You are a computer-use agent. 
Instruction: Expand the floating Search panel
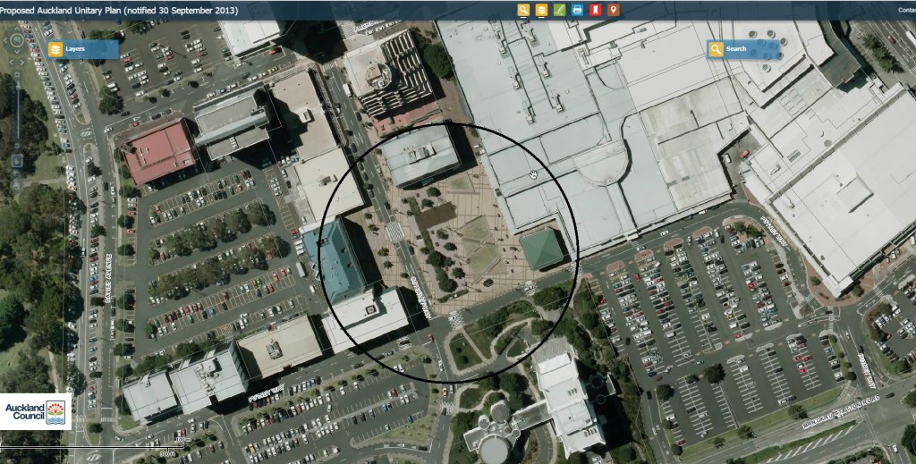coord(742,49)
